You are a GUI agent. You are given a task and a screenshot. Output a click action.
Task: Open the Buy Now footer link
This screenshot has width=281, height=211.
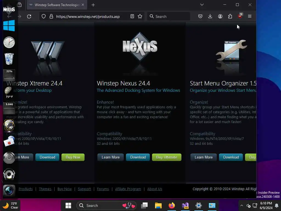coord(64,189)
